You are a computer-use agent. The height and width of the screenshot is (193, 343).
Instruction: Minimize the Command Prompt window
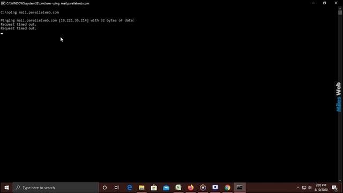pyautogui.click(x=313, y=3)
